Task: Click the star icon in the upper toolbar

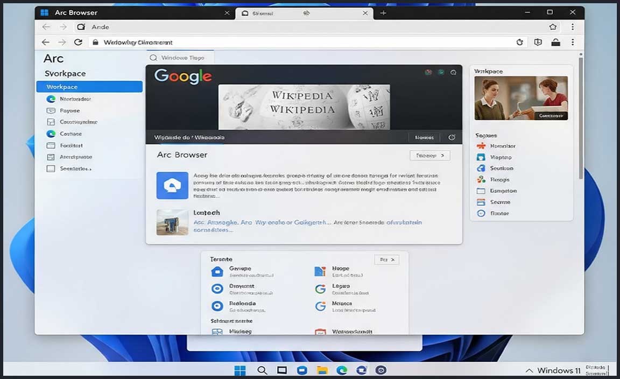Action: 553,27
